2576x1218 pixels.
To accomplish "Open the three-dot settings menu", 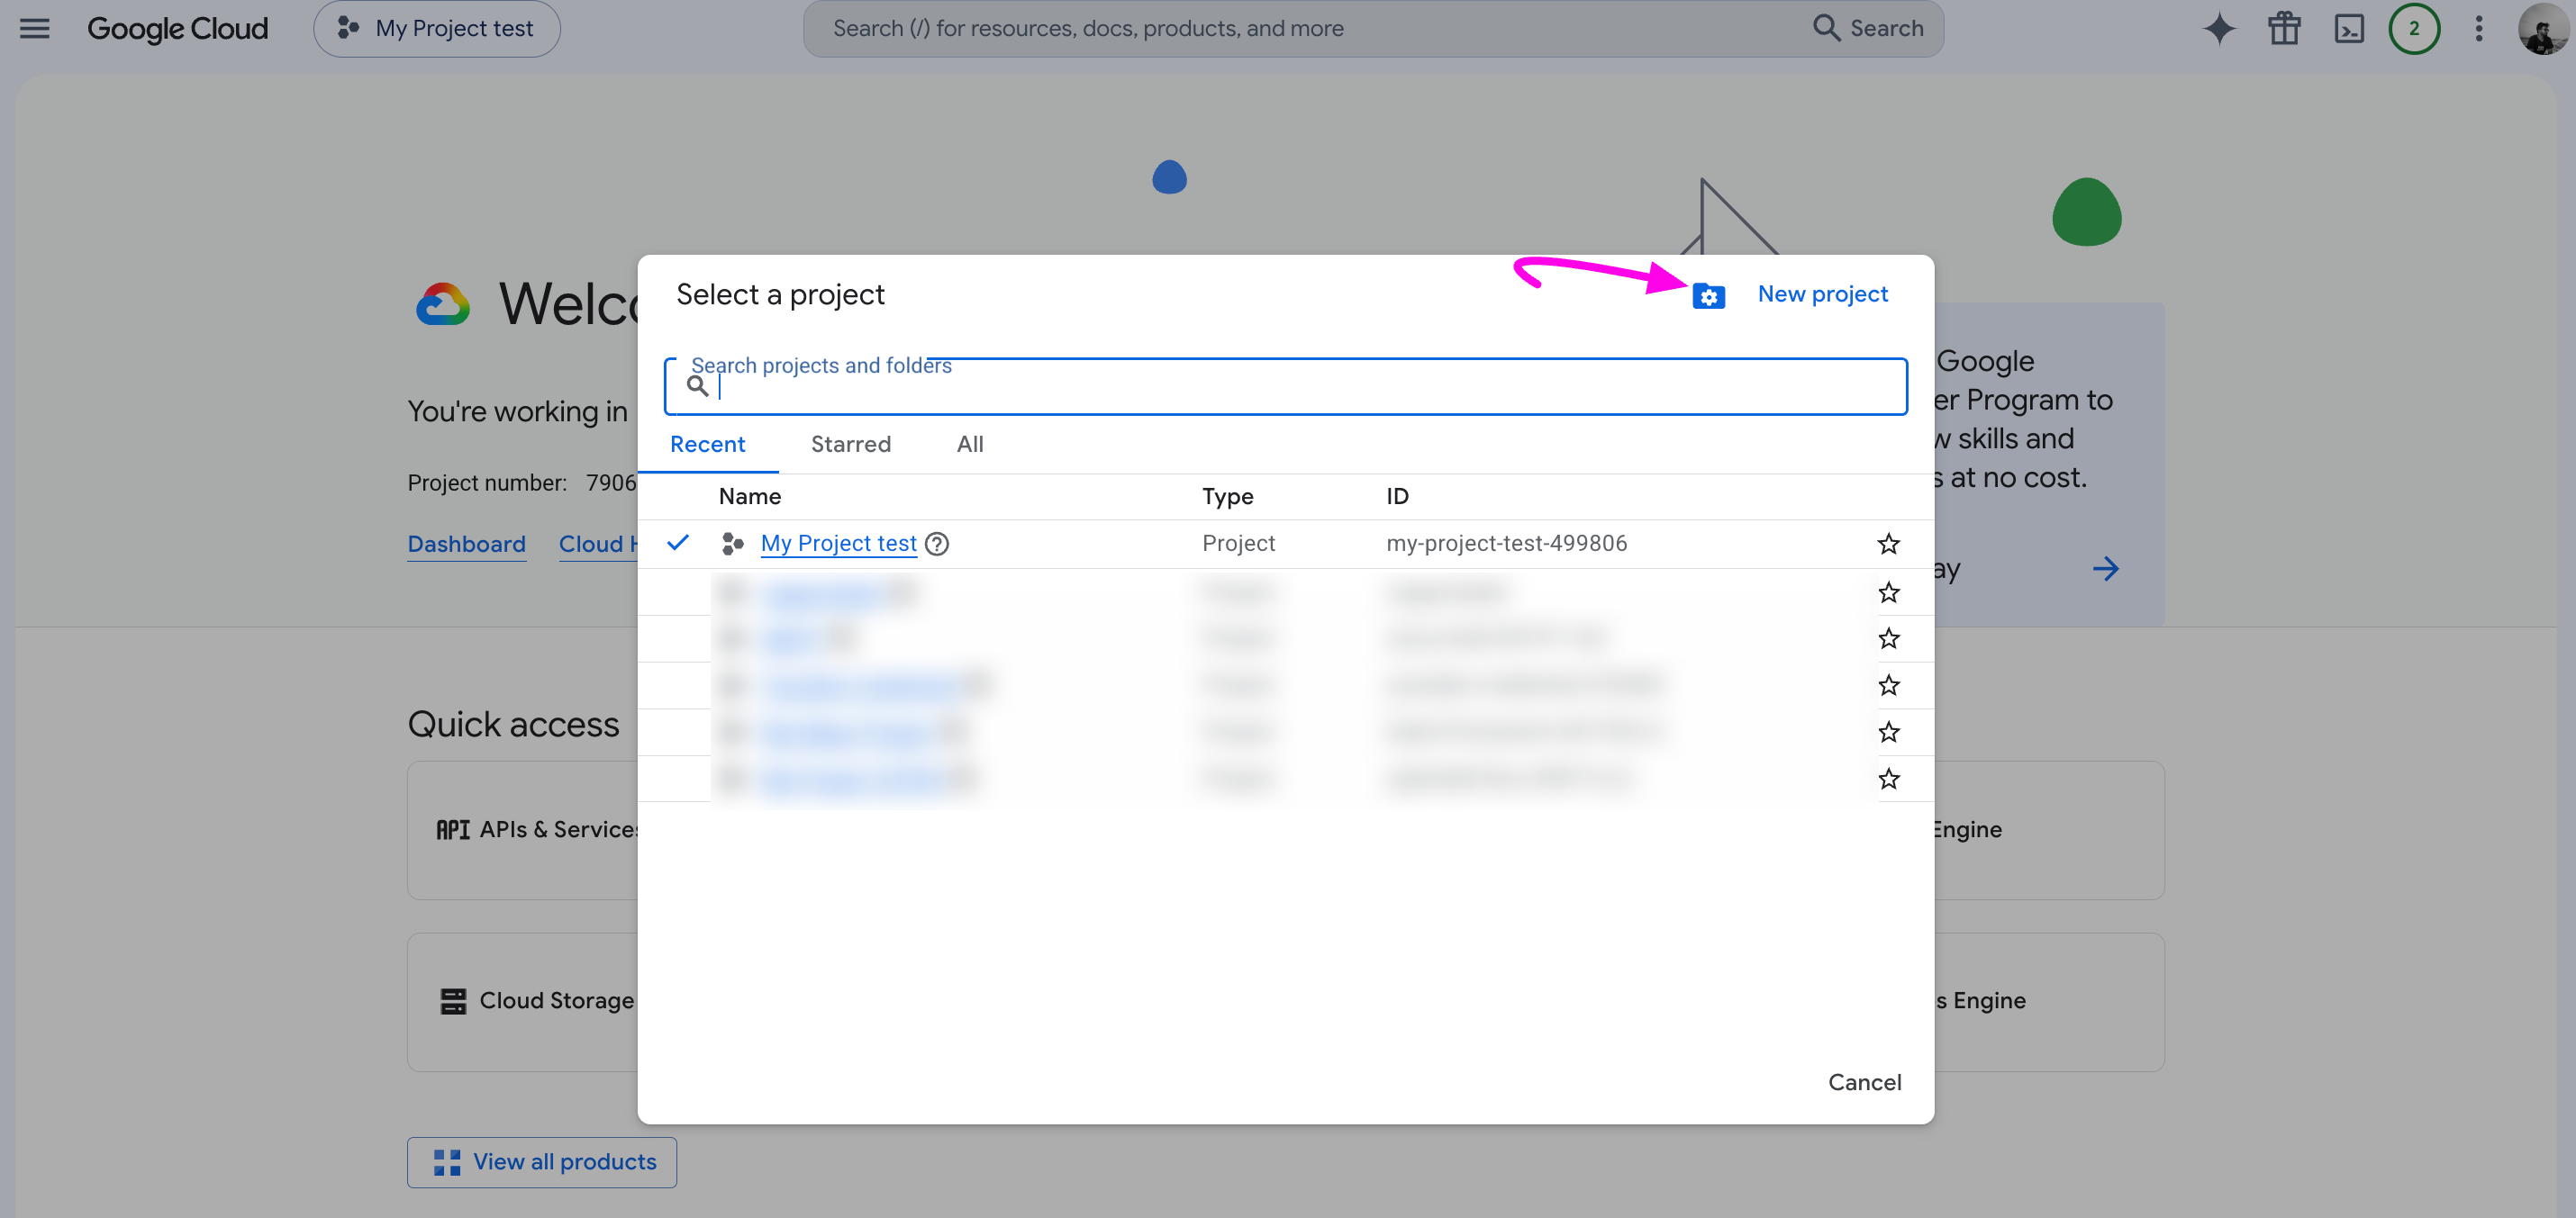I will [2478, 28].
